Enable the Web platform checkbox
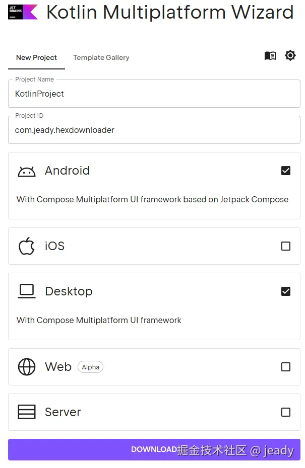Image resolution: width=305 pixels, height=468 pixels. [x=286, y=367]
